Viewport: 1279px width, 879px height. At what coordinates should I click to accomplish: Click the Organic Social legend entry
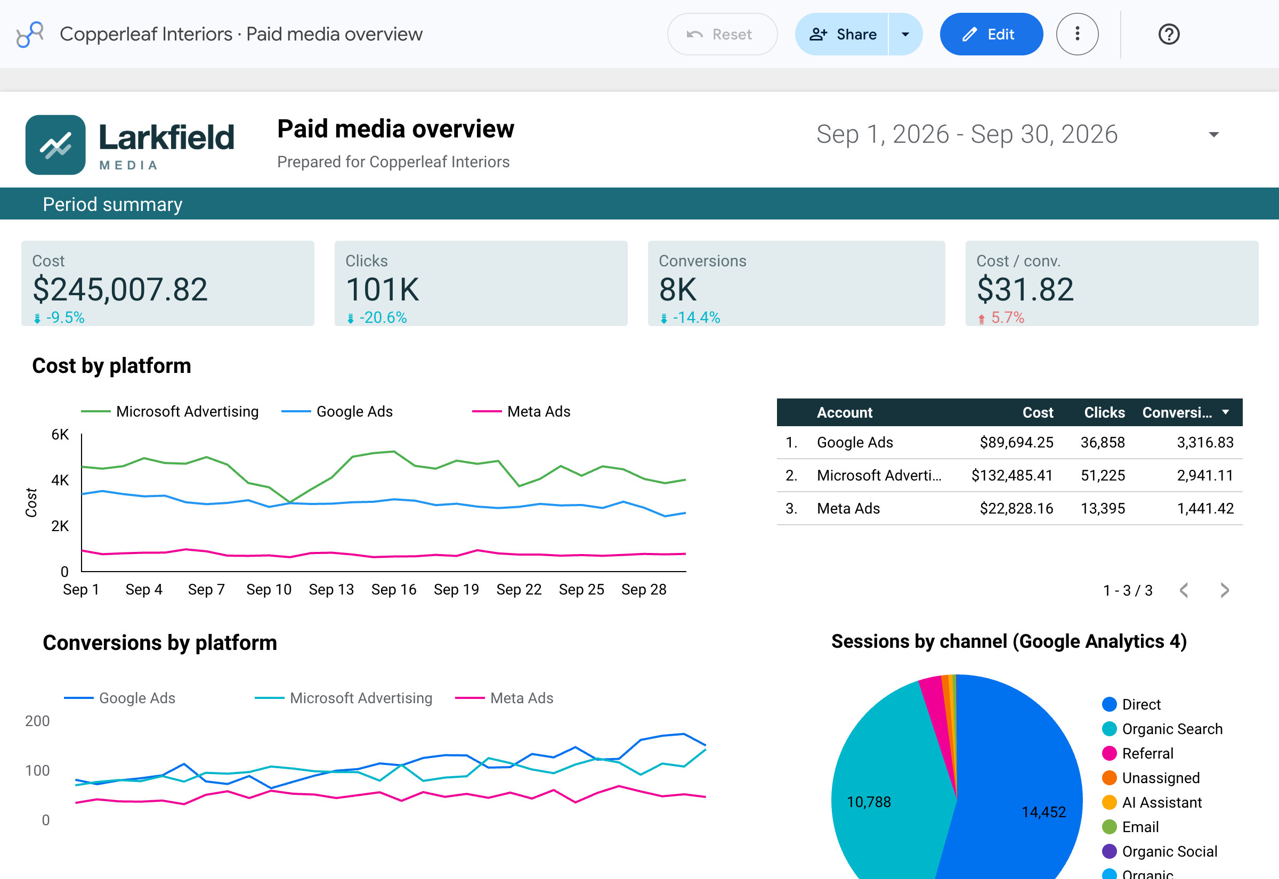click(x=1160, y=851)
